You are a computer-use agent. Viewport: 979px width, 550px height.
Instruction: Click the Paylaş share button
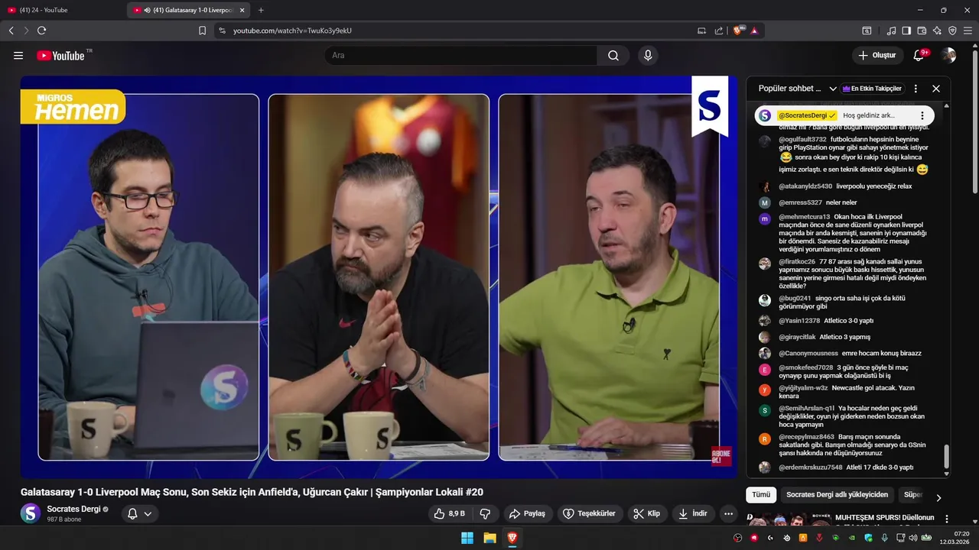527,514
